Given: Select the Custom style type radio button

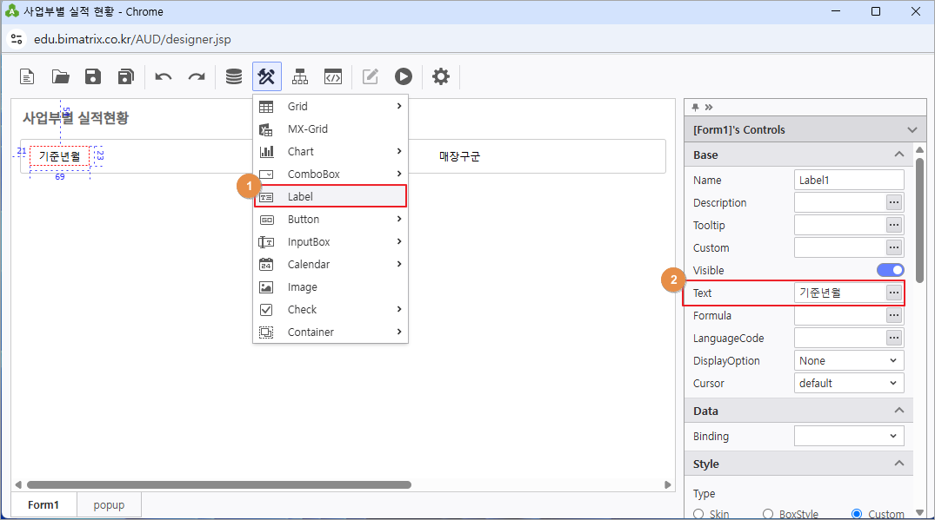Looking at the screenshot, I should click(x=857, y=514).
